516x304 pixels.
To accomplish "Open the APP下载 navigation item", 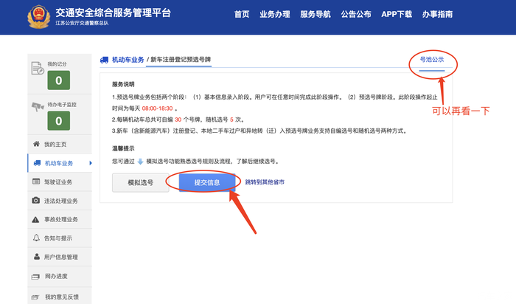I will [x=397, y=14].
